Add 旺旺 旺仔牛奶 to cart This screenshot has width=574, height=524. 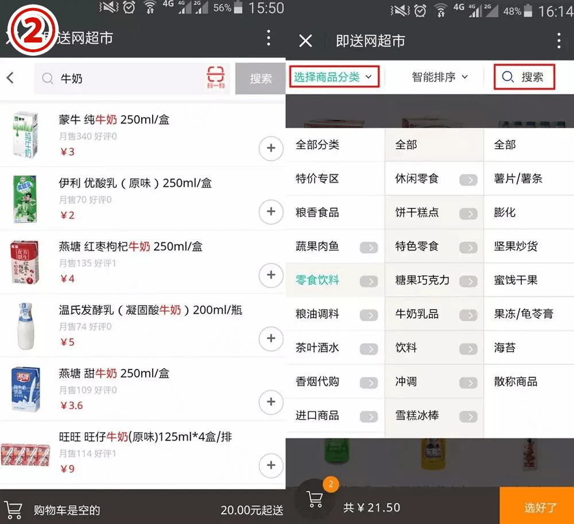(271, 465)
